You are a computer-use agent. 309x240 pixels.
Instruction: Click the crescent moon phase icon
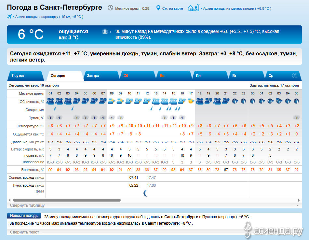146,193
